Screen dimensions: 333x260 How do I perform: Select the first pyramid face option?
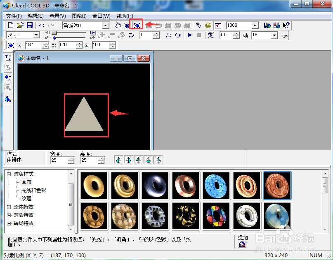coord(118,160)
